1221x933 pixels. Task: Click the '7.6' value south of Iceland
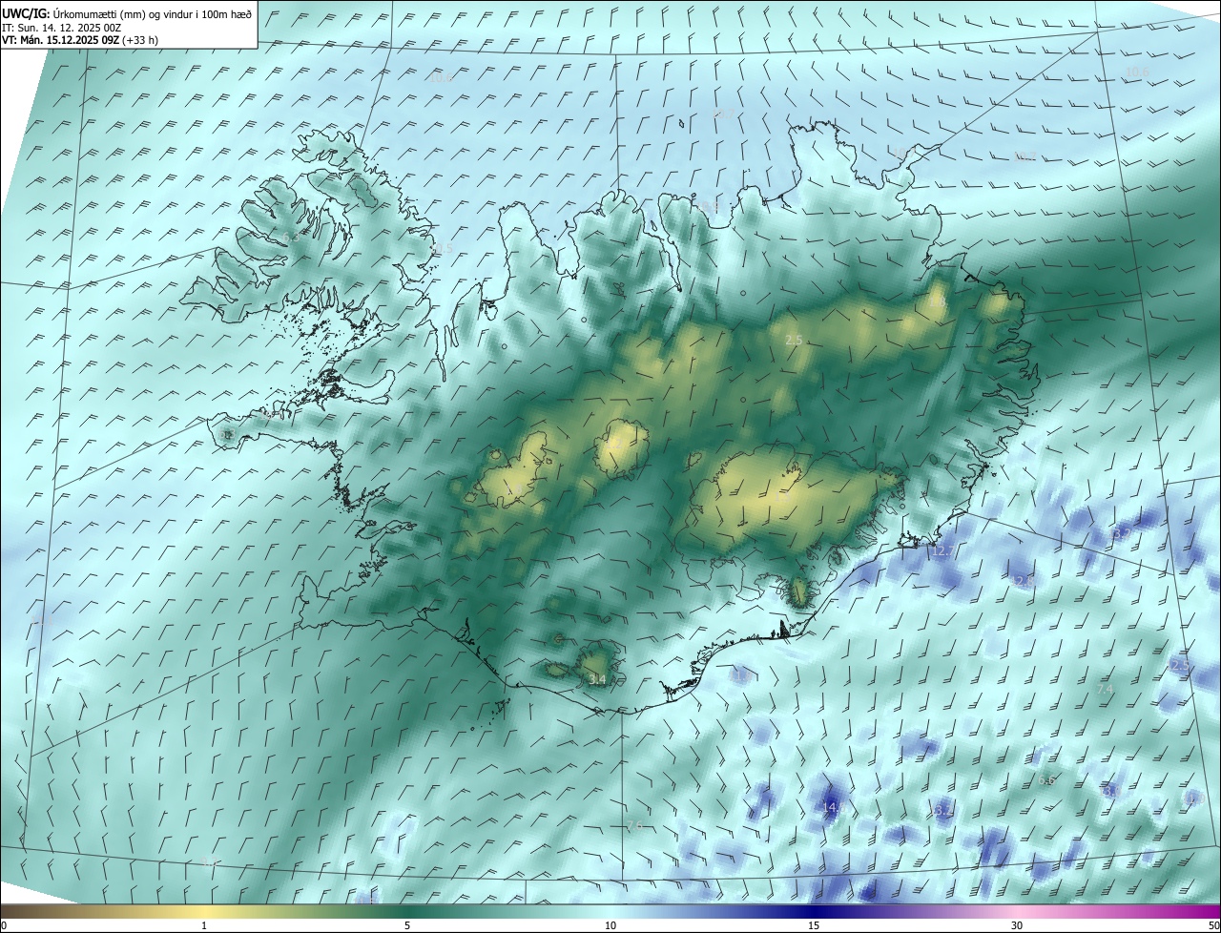635,824
